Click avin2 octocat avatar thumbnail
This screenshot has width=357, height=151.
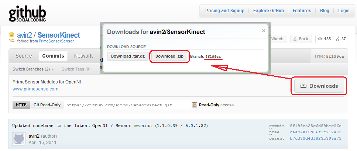tap(19, 139)
